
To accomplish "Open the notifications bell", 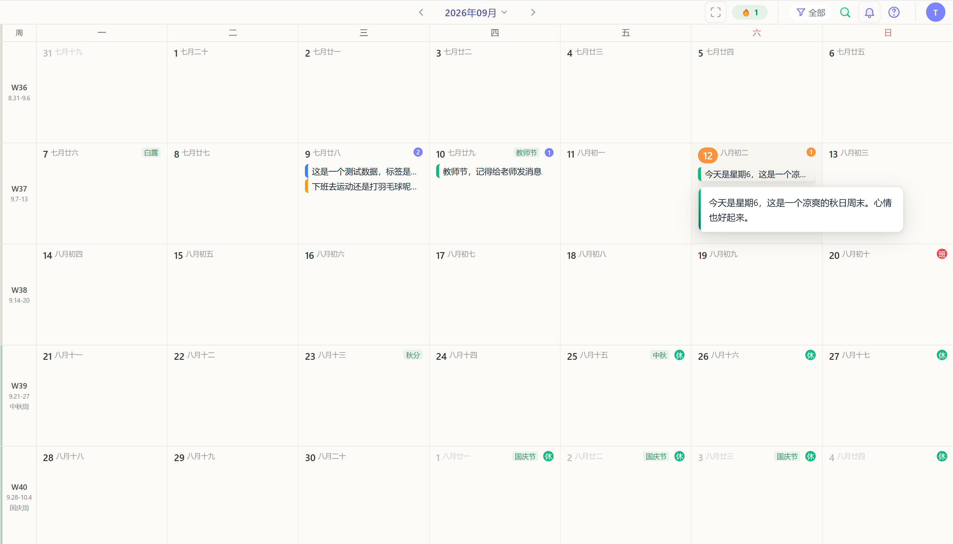I will coord(869,12).
